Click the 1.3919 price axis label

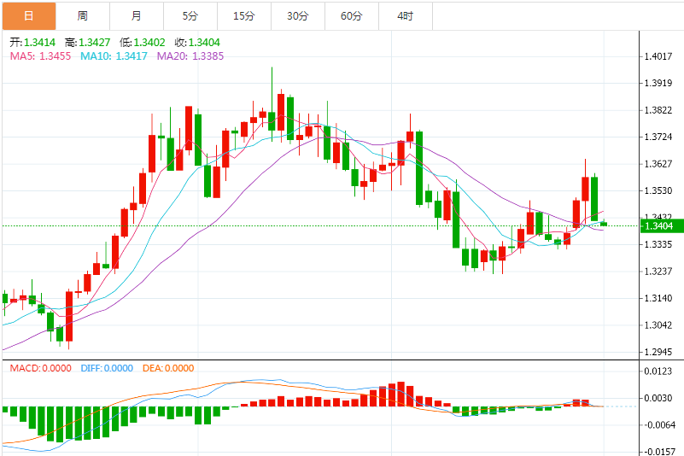(658, 83)
